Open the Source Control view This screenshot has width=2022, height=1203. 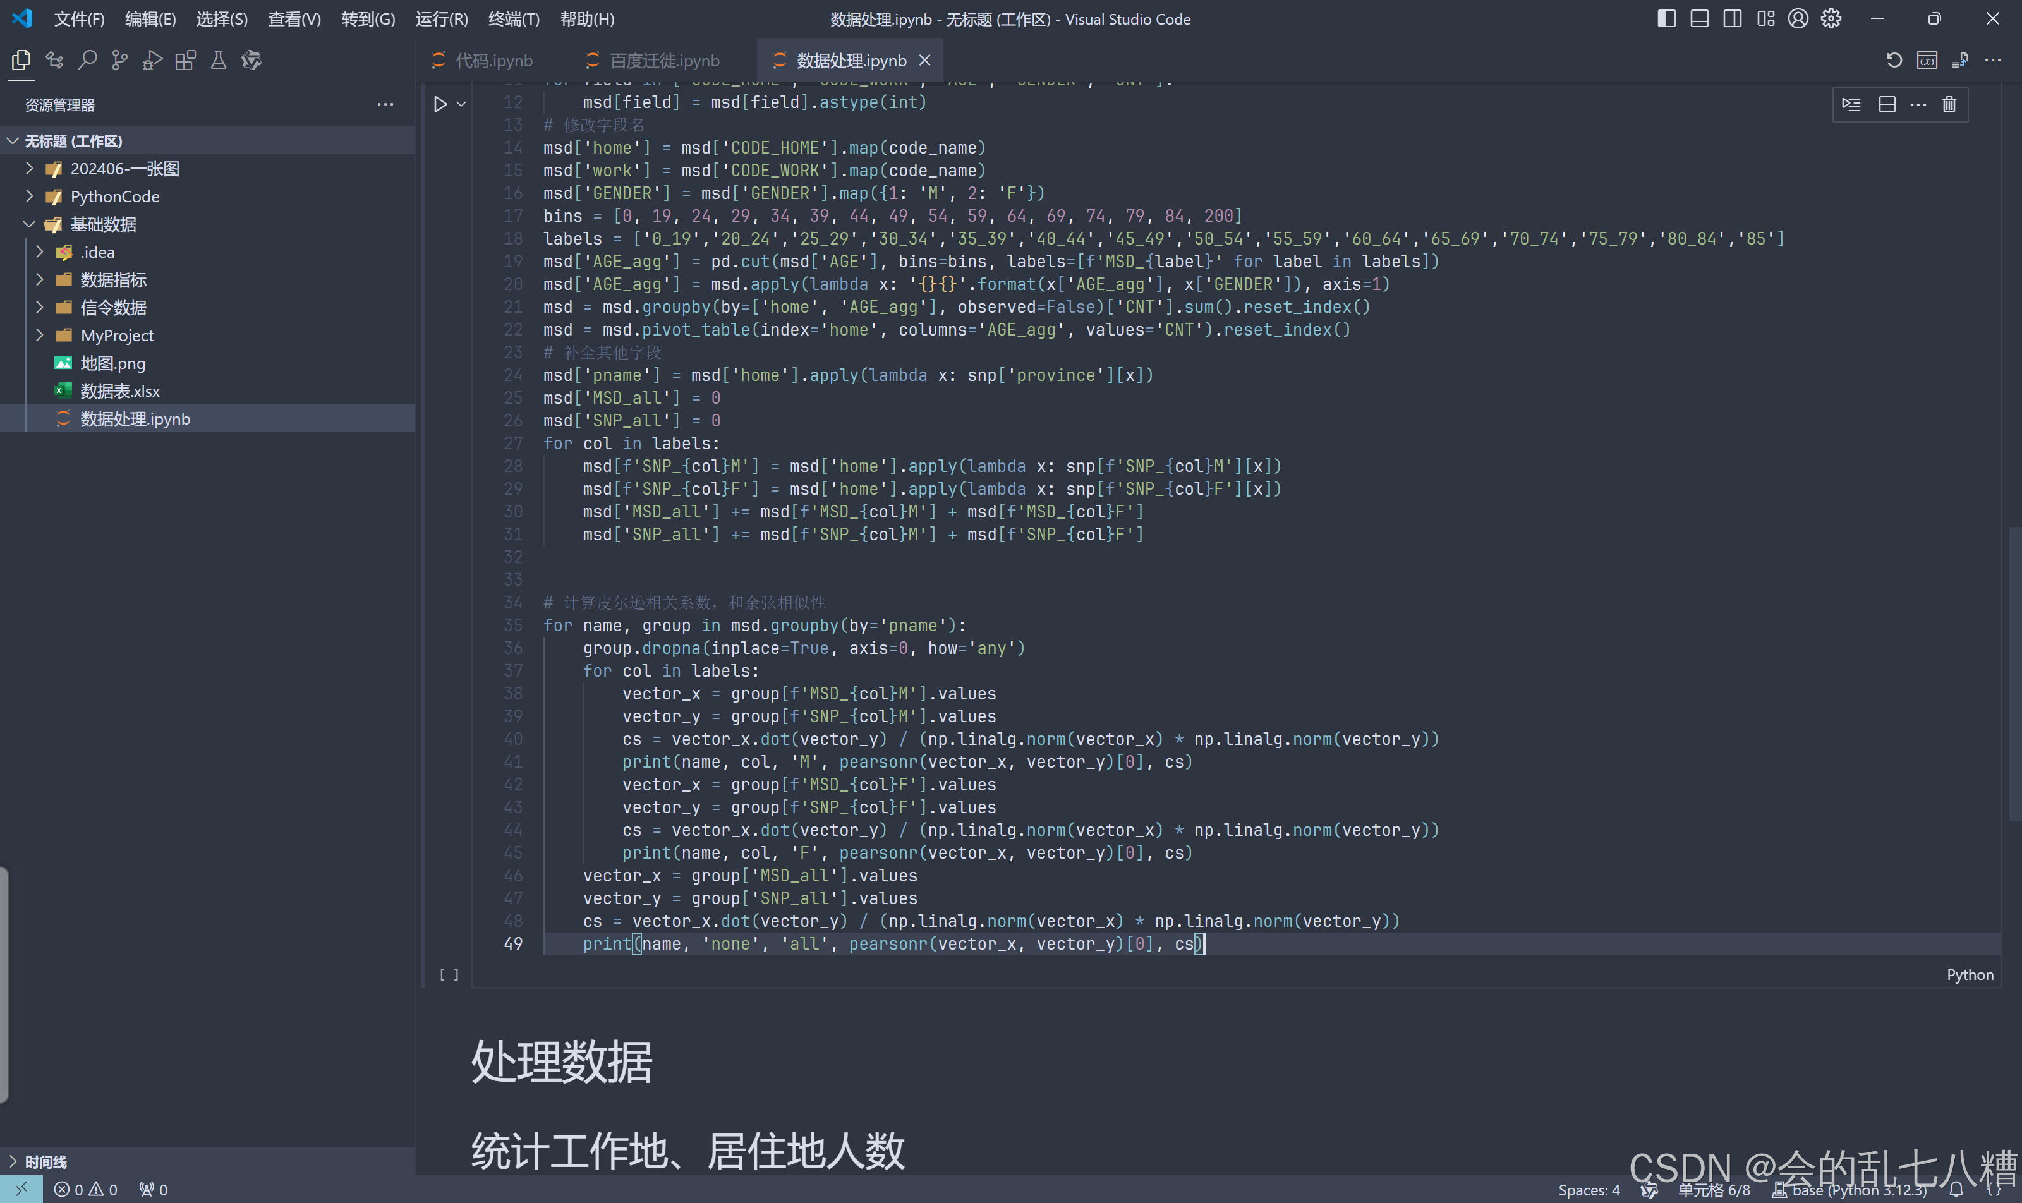(120, 60)
